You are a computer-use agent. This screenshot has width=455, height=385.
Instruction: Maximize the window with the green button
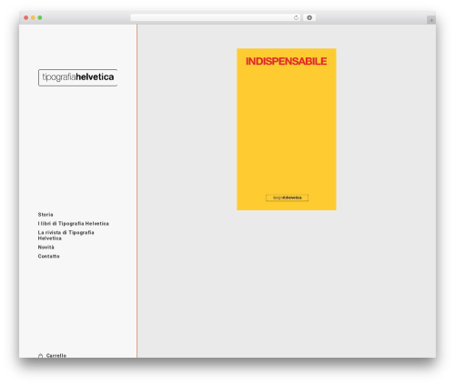[40, 17]
